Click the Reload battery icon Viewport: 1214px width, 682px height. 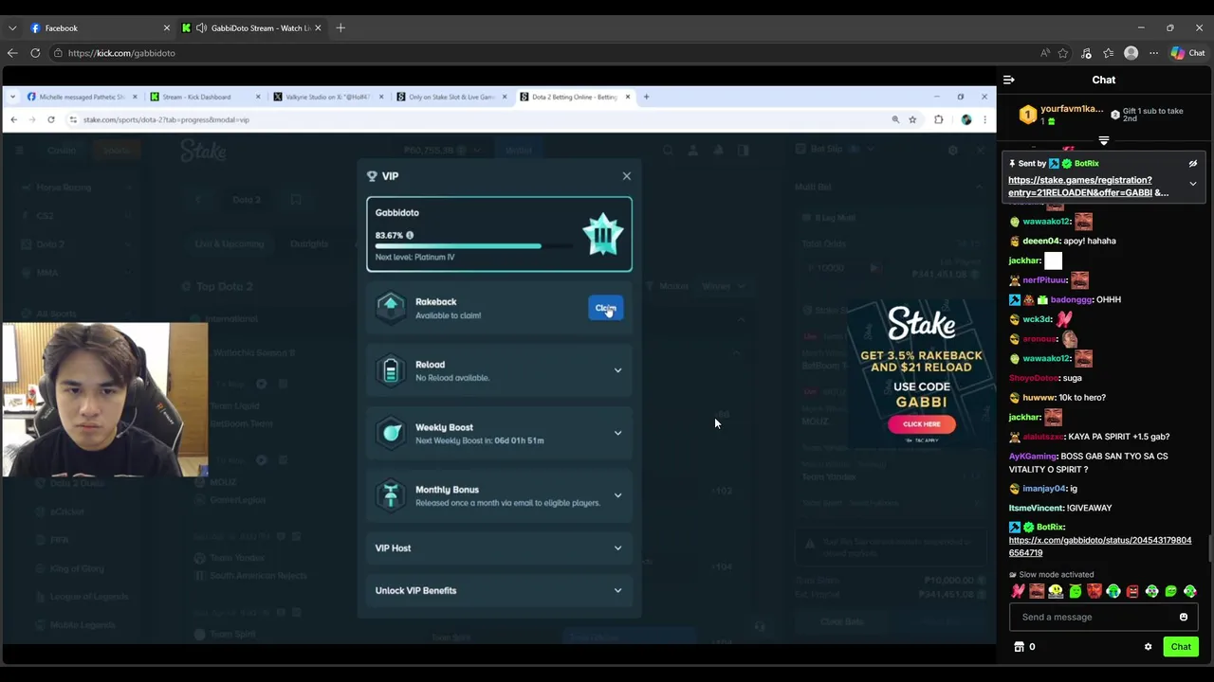click(x=391, y=370)
